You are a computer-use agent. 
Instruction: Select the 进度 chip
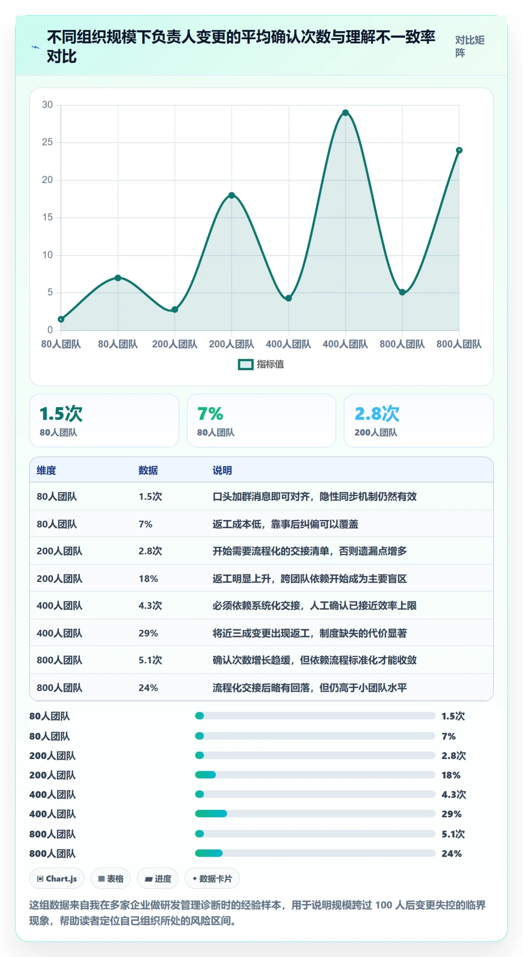click(158, 878)
